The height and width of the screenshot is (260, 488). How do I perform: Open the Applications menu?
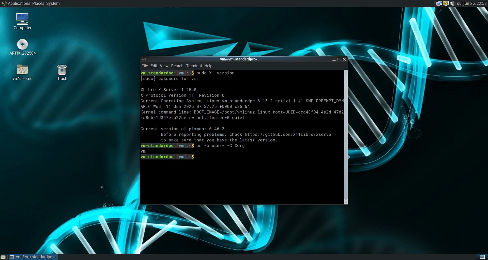pos(19,3)
